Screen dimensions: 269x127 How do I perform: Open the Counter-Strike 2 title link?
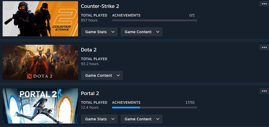[x=100, y=6]
